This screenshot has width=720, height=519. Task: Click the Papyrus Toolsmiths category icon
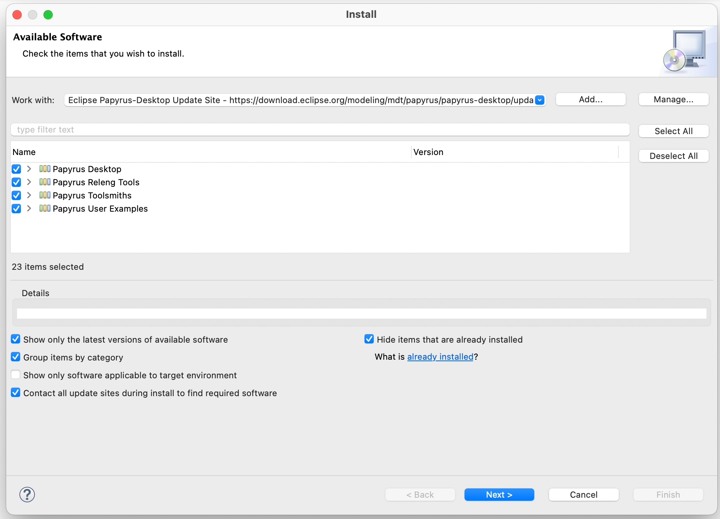45,195
